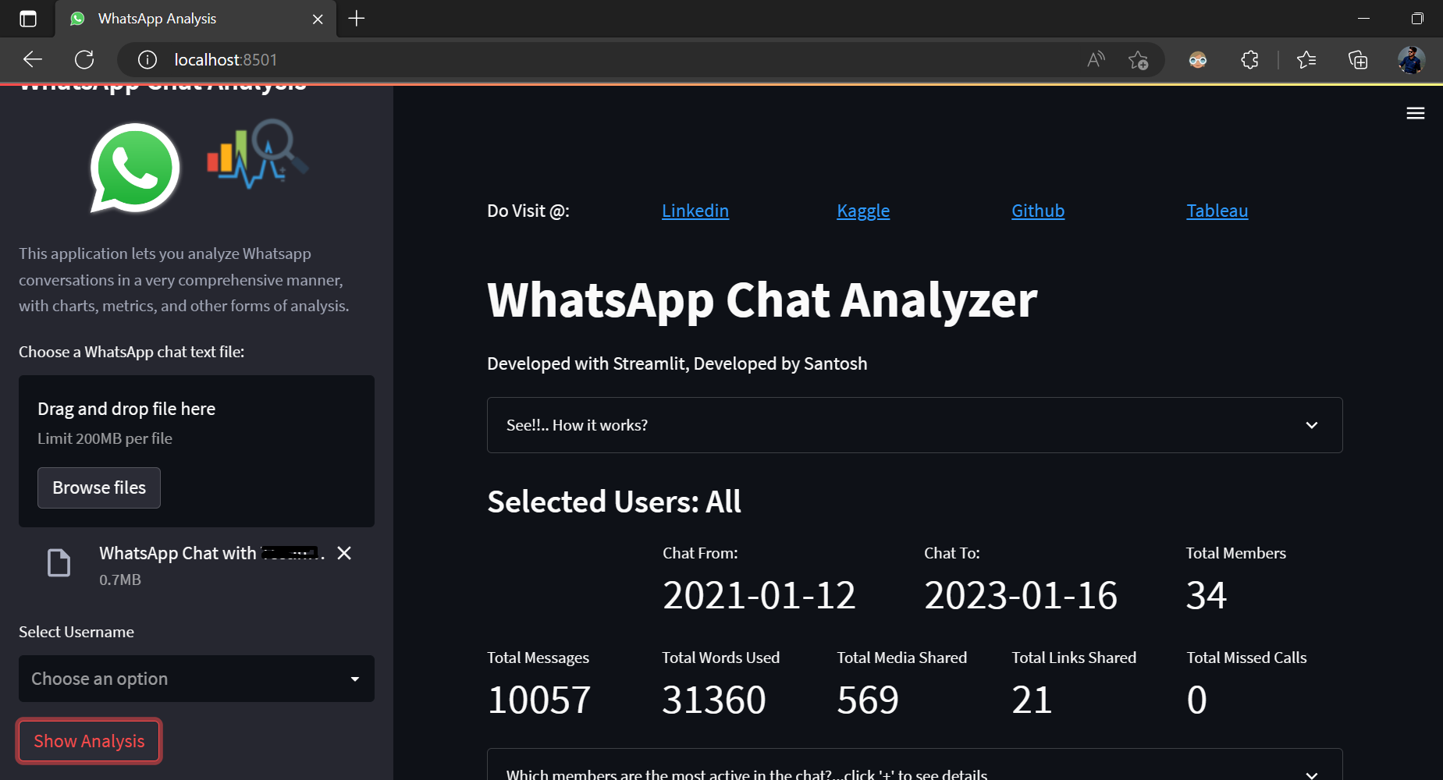The image size is (1443, 780).
Task: Minimize the browser window
Action: point(1363,19)
